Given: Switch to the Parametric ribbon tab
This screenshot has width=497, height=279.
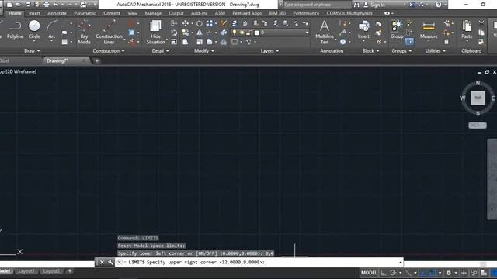Looking at the screenshot, I should click(x=85, y=13).
